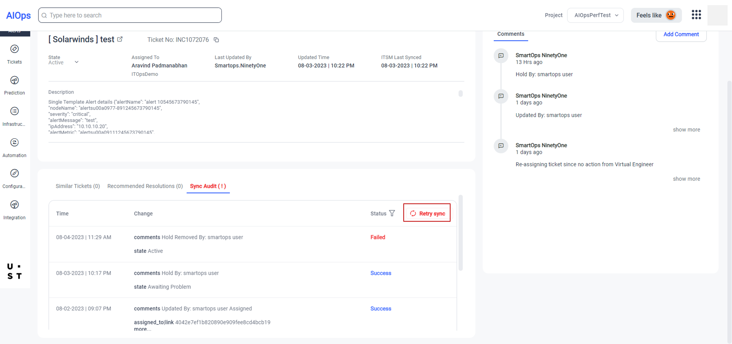The height and width of the screenshot is (344, 732).
Task: Show more of the re-assigning ticket comment
Action: [686, 179]
